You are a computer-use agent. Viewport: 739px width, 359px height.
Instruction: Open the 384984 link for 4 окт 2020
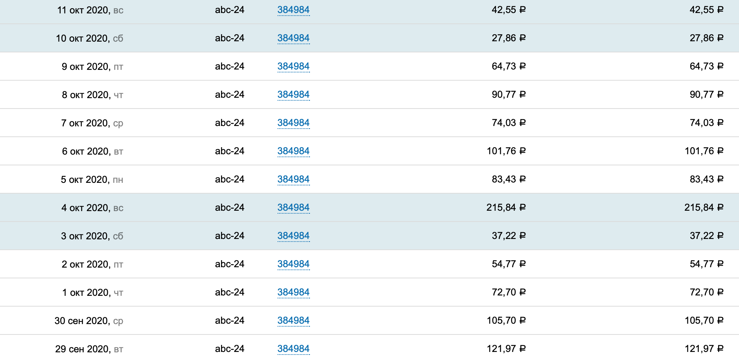(x=293, y=208)
